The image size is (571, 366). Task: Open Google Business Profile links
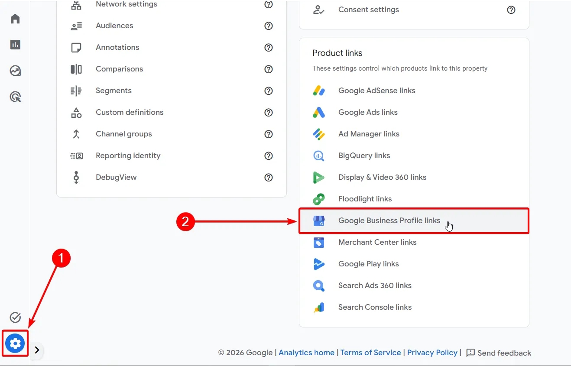click(414, 221)
